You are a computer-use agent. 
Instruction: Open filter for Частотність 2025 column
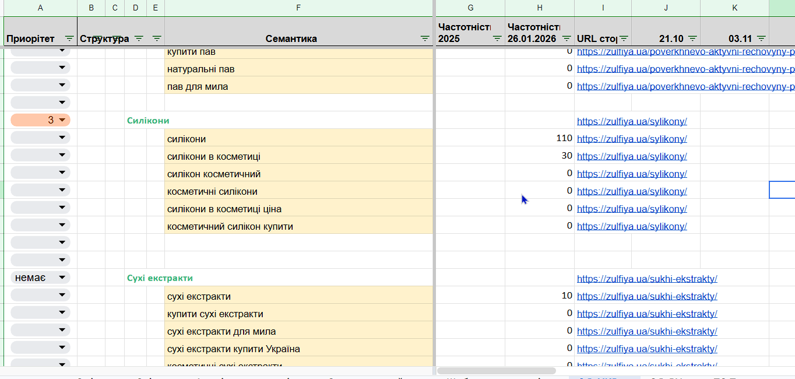497,38
